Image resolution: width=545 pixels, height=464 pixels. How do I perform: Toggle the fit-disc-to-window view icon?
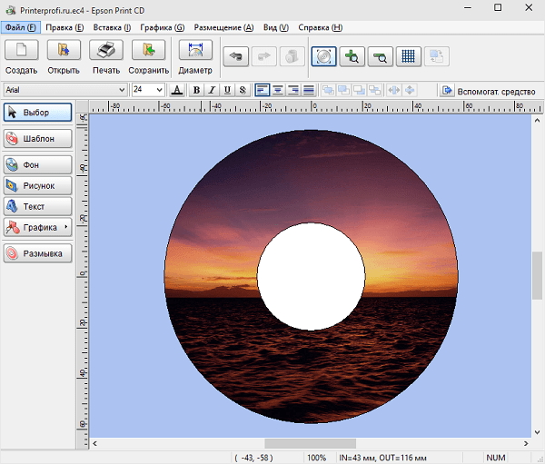coord(323,56)
